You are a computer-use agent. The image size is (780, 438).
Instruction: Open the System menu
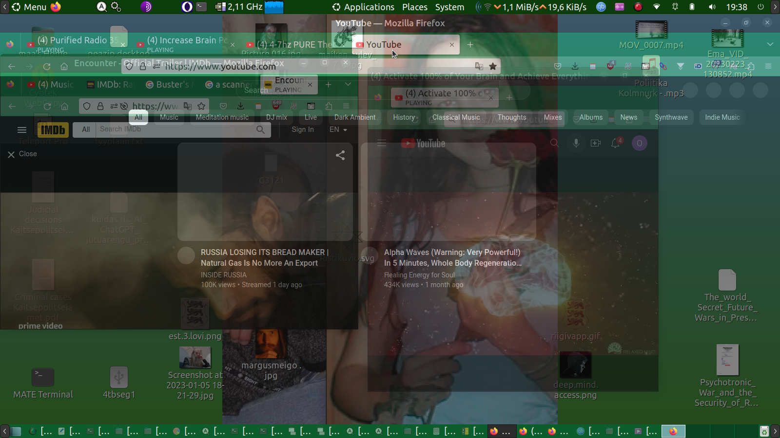449,7
